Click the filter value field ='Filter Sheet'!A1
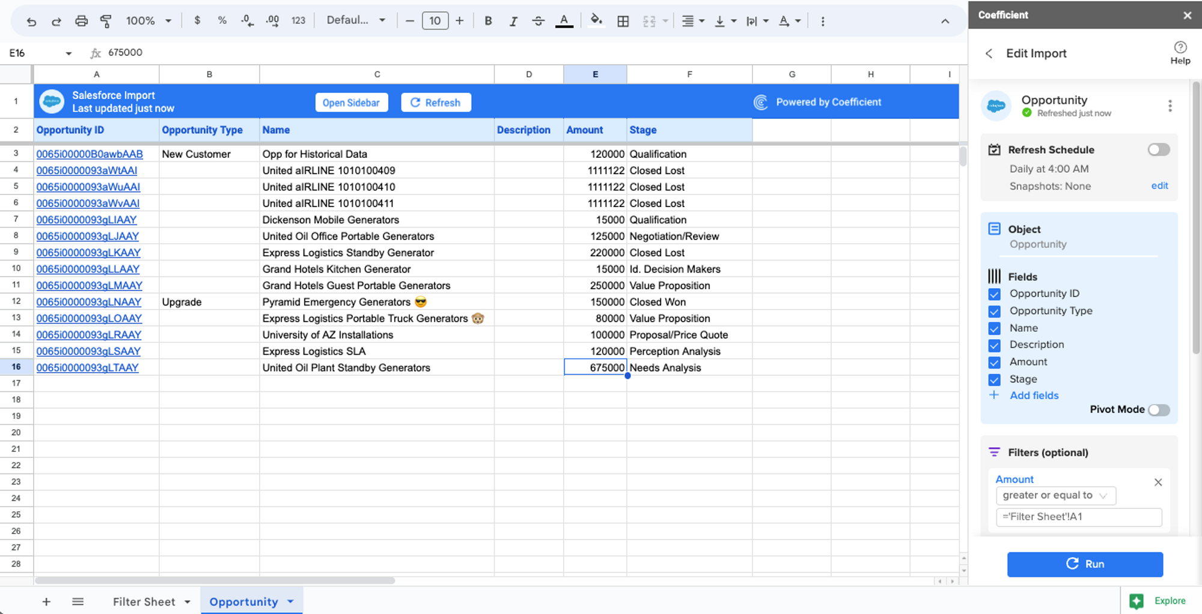Image resolution: width=1202 pixels, height=614 pixels. coord(1079,517)
